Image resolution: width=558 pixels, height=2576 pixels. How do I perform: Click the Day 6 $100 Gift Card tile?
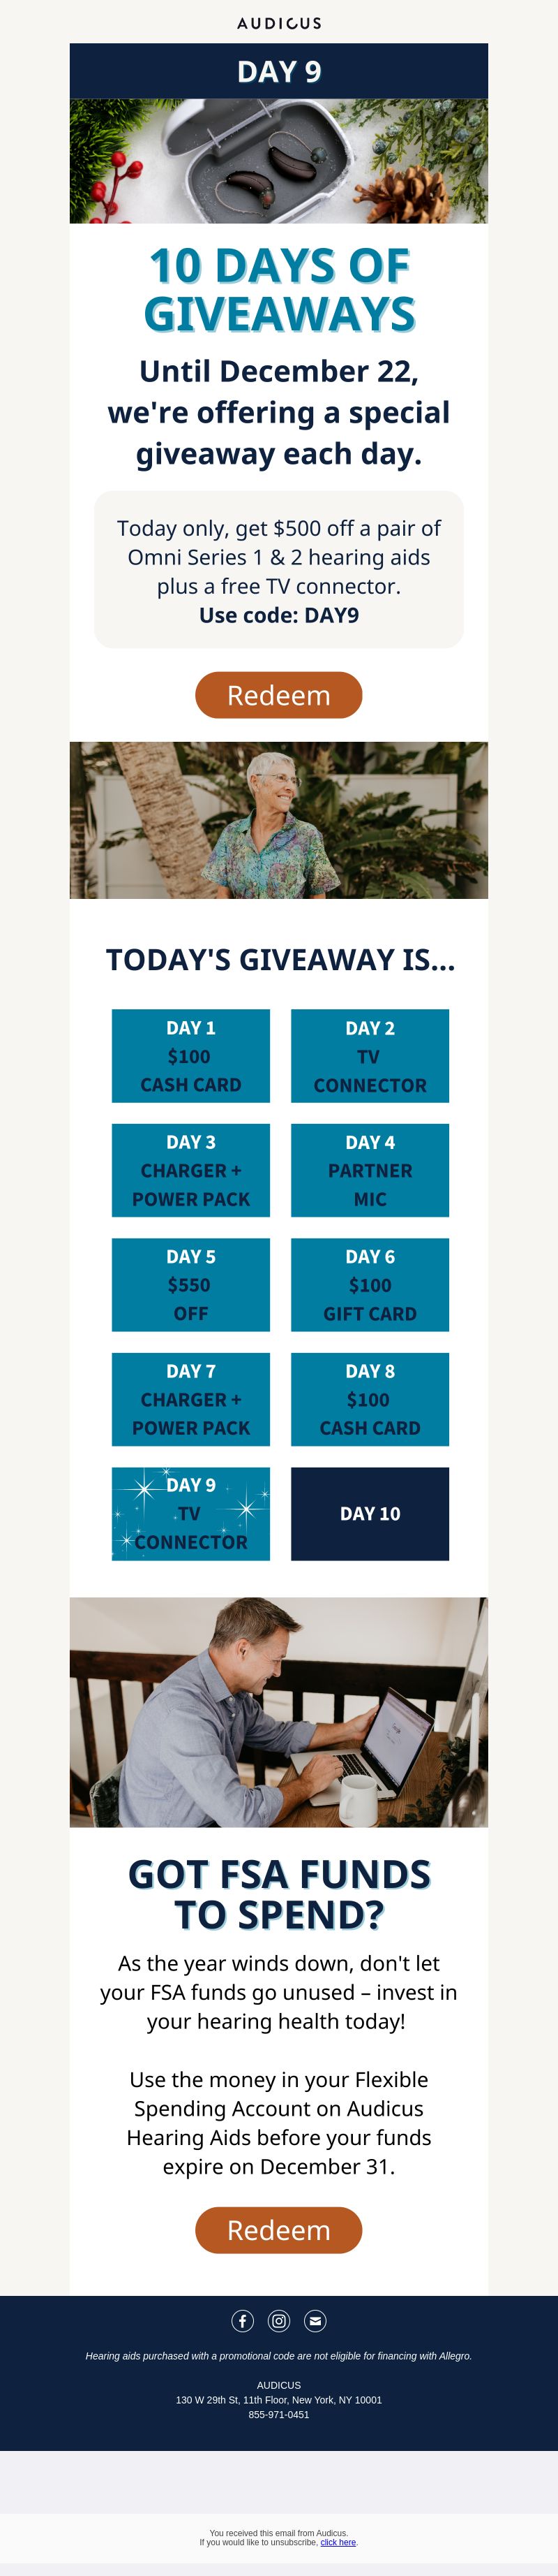pyautogui.click(x=370, y=1285)
